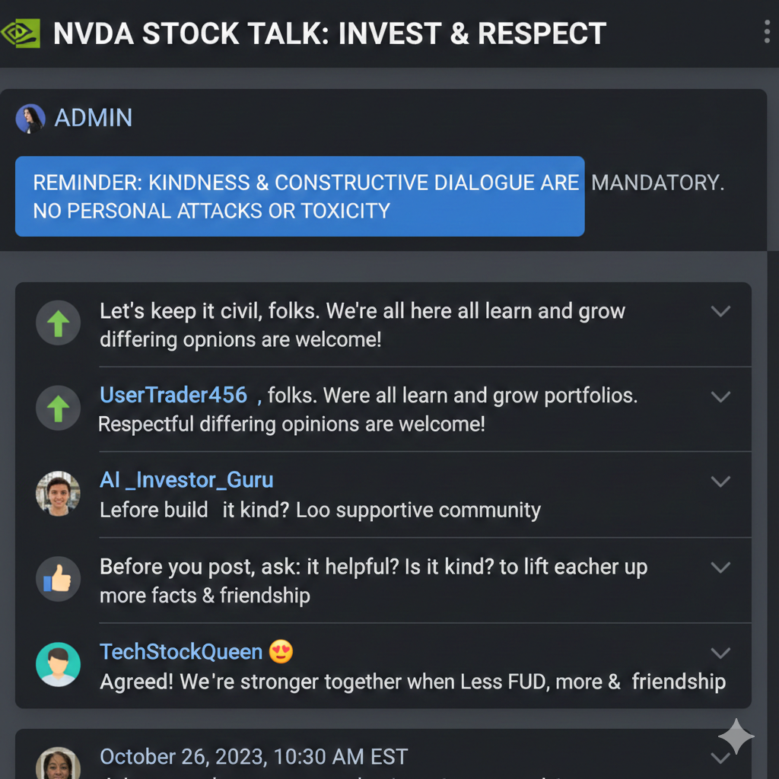Open the three-dot overflow menu

click(766, 33)
